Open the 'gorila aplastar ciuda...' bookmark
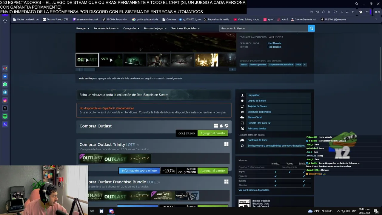 pyautogui.click(x=146, y=19)
